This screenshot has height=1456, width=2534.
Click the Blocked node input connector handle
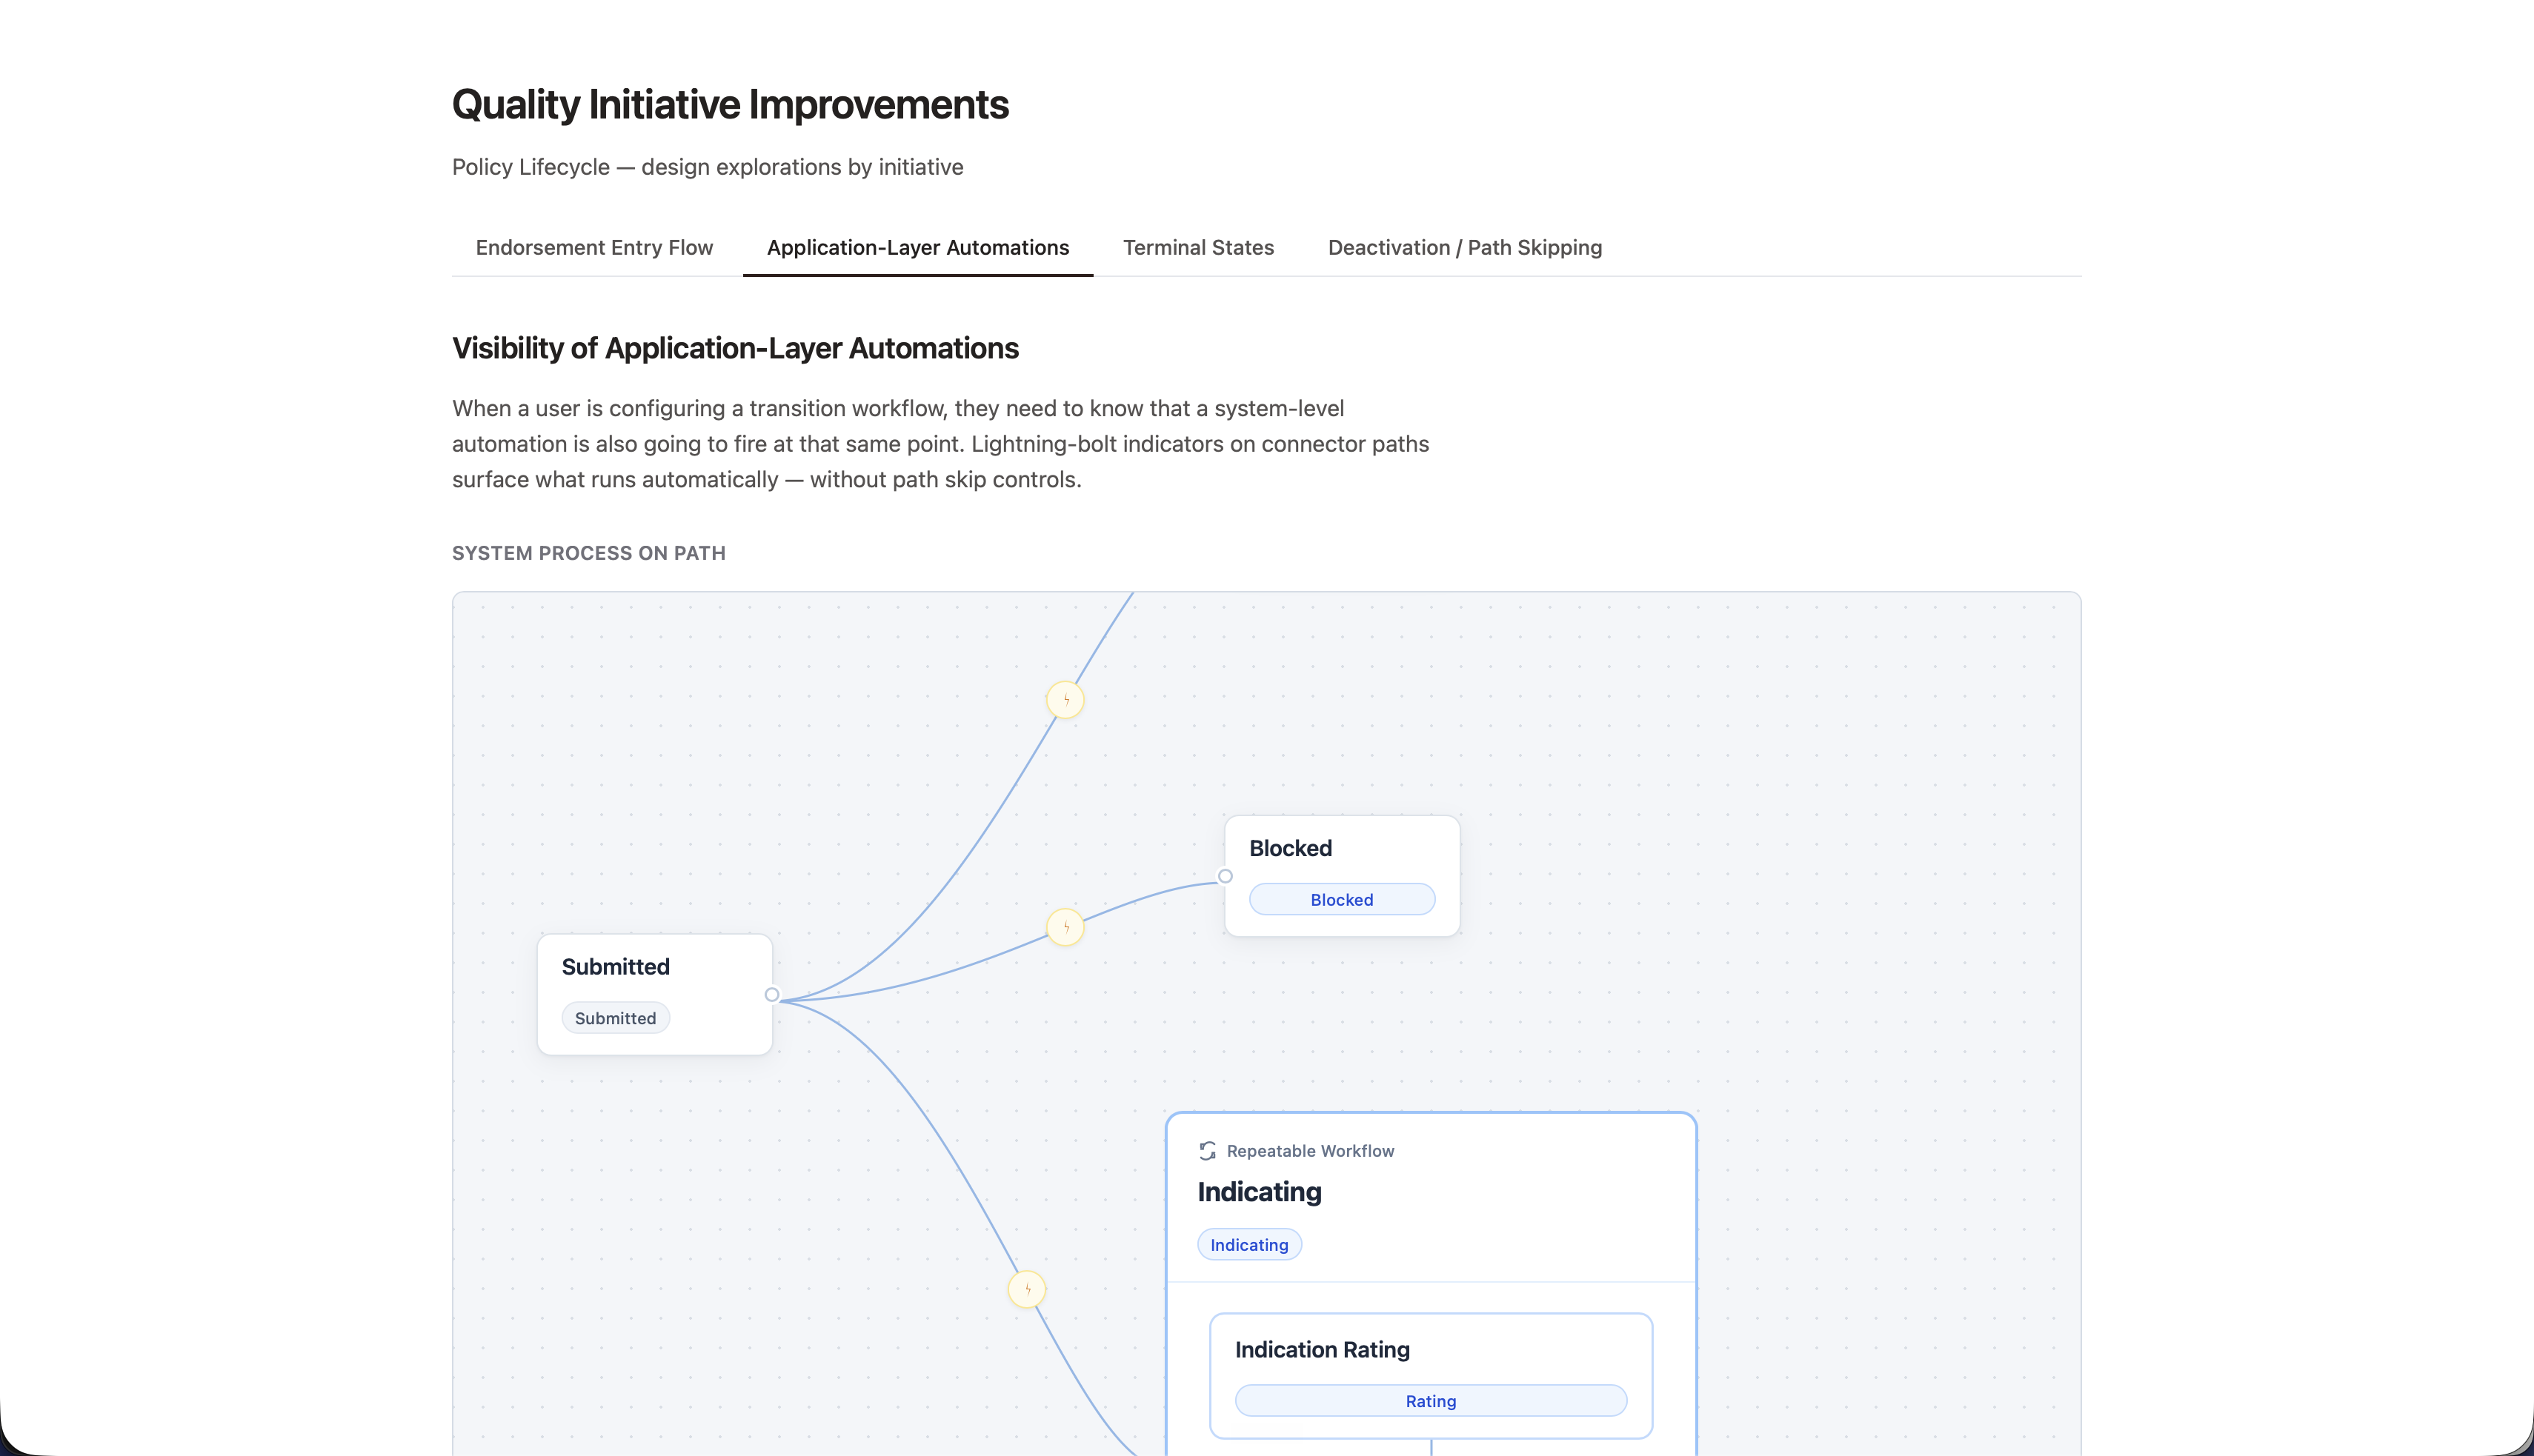tap(1226, 876)
